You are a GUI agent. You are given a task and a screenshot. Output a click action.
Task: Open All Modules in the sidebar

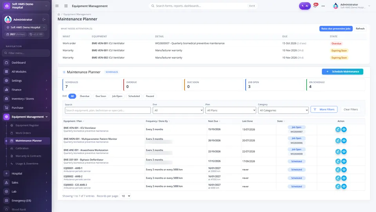[26, 71]
